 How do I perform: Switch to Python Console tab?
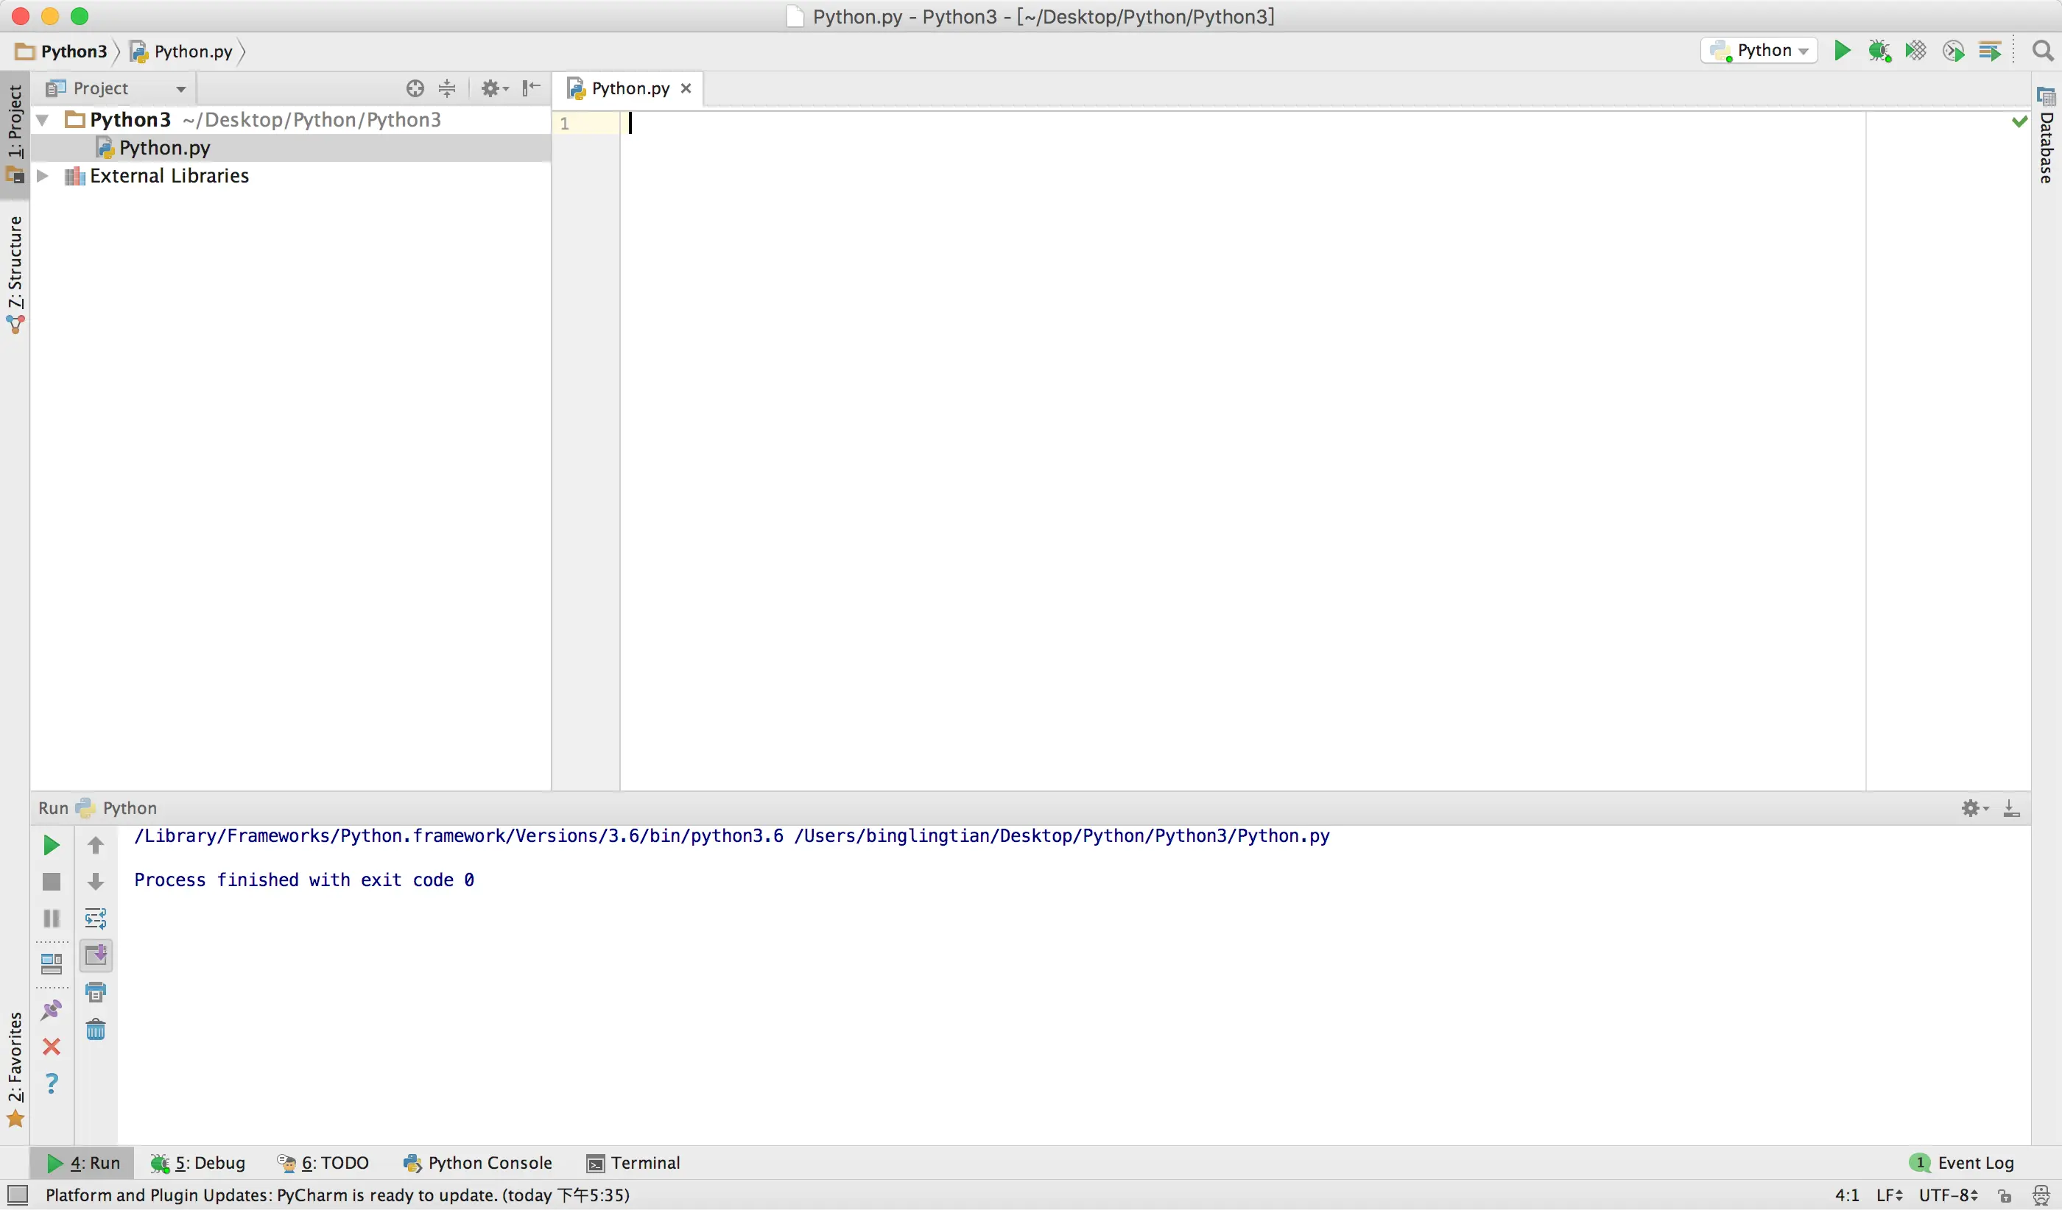478,1163
